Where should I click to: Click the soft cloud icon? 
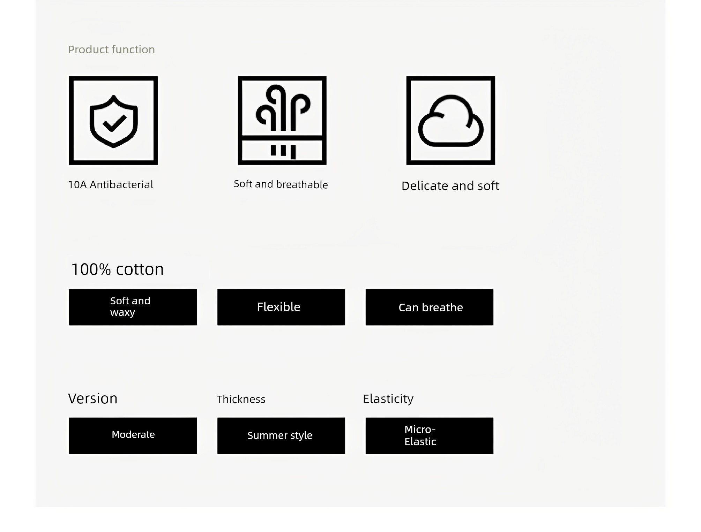450,121
